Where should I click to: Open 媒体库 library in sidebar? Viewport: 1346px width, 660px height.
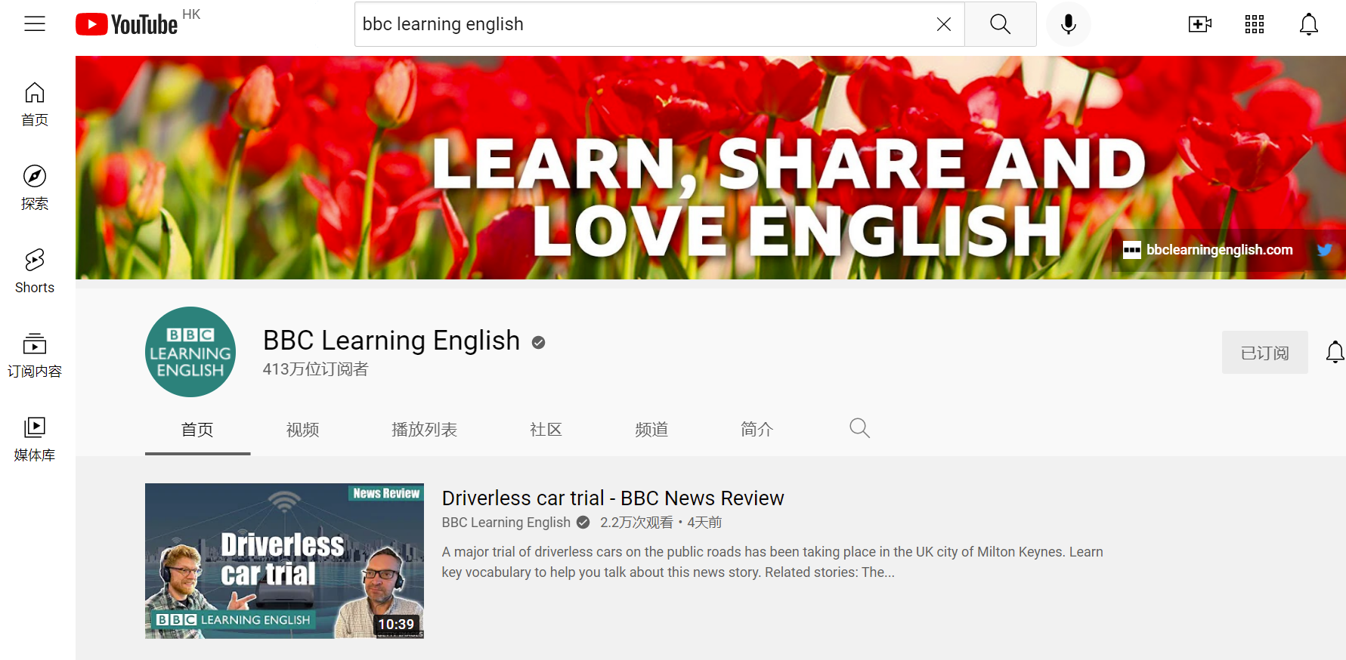tap(35, 439)
